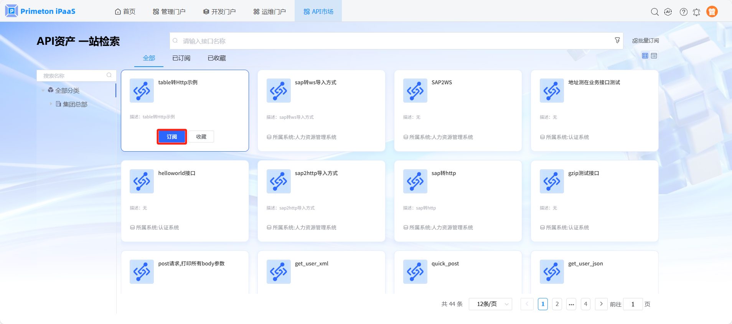Image resolution: width=732 pixels, height=324 pixels.
Task: Go to page 2 in pagination
Action: tap(557, 304)
